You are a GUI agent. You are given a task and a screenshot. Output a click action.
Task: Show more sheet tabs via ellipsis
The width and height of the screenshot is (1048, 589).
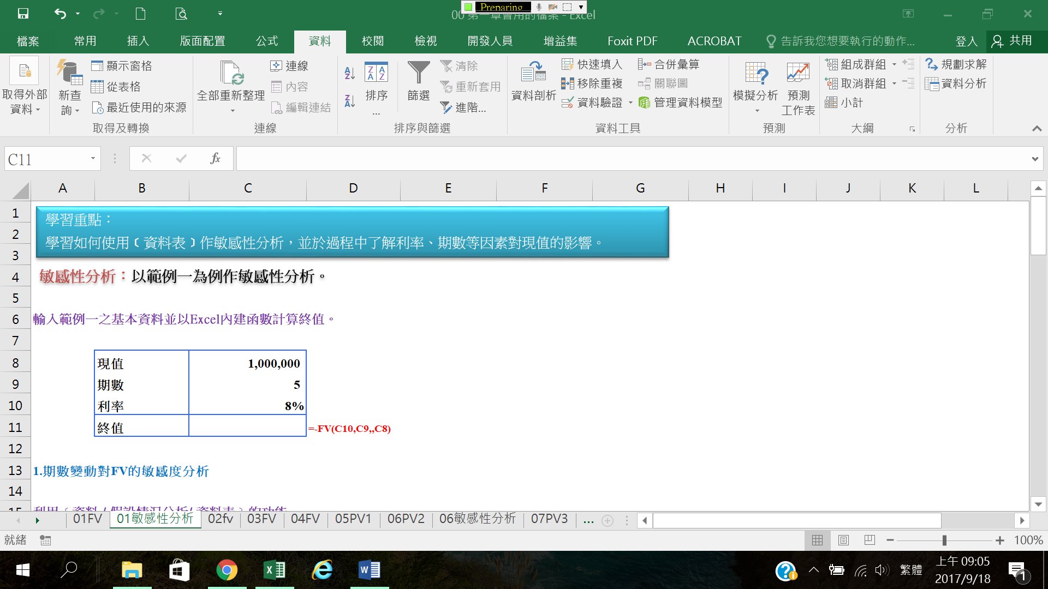(588, 521)
